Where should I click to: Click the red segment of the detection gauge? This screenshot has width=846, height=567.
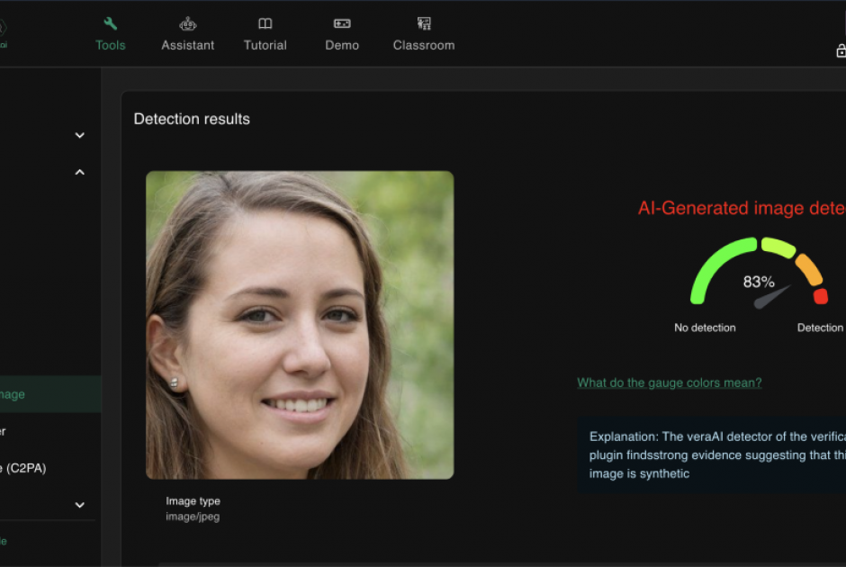click(x=820, y=295)
